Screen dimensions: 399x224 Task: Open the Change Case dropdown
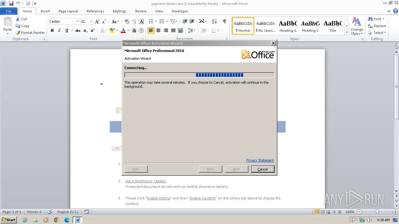coord(115,21)
